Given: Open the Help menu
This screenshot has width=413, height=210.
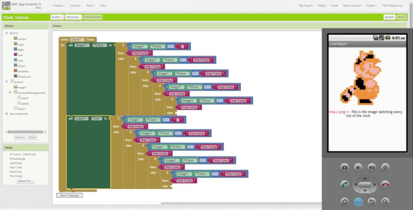Looking at the screenshot, I should tap(103, 6).
